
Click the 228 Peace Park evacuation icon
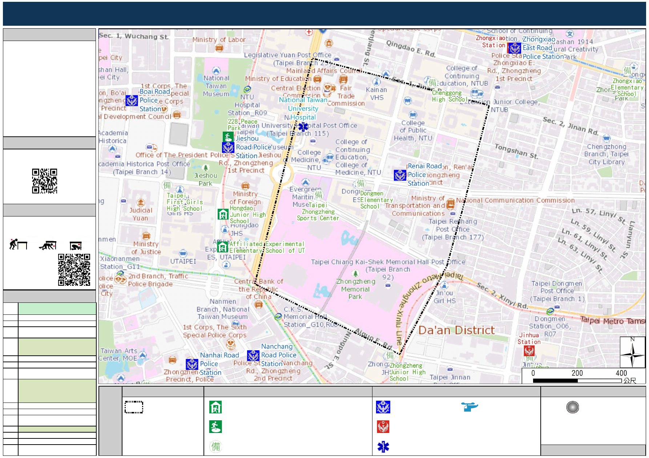point(228,137)
